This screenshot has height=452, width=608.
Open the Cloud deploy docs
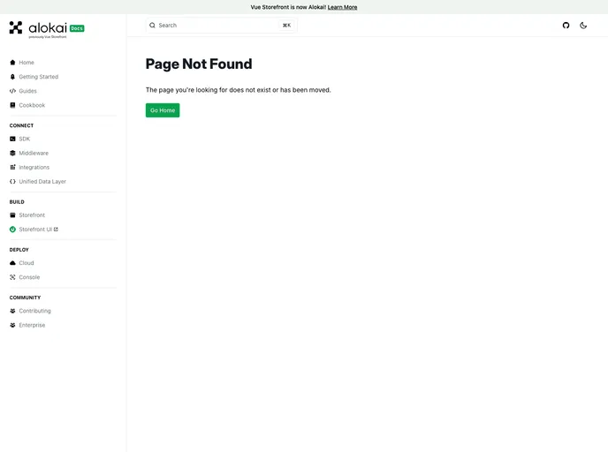pos(27,263)
